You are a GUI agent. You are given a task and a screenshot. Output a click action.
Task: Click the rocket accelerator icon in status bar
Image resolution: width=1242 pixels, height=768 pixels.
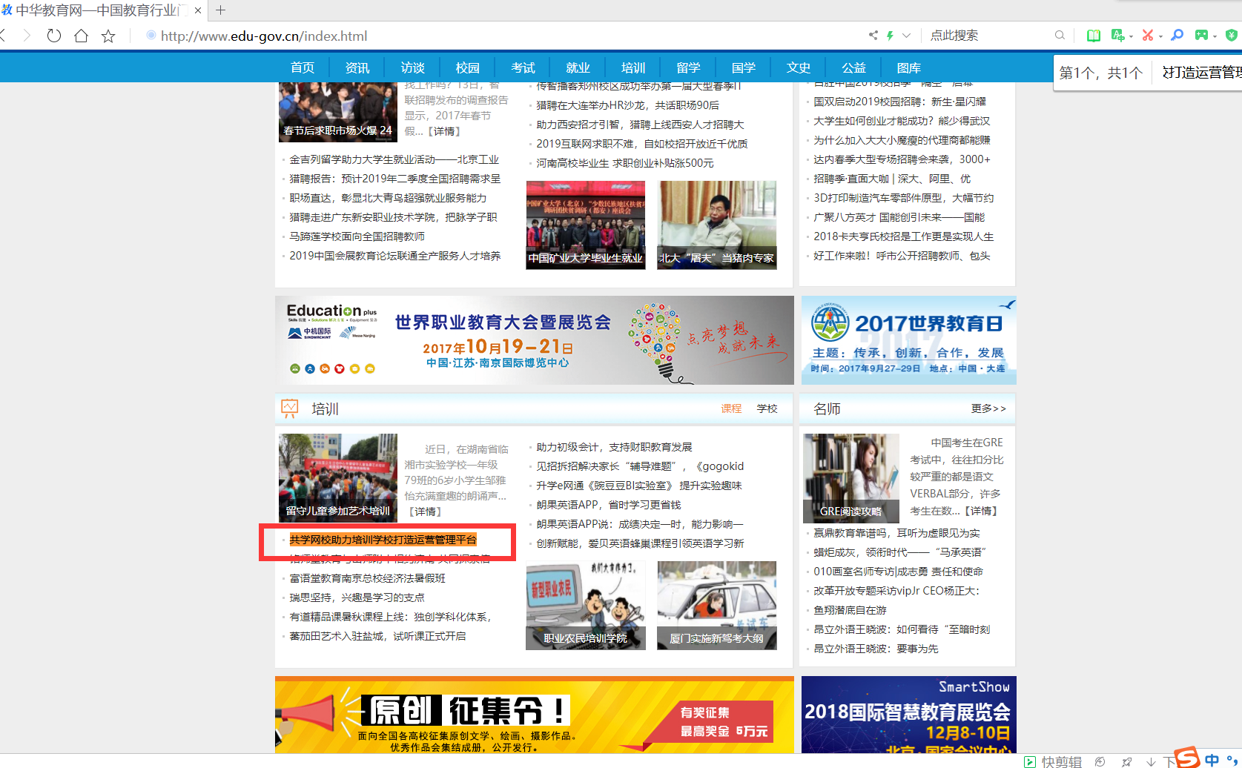pyautogui.click(x=1126, y=761)
